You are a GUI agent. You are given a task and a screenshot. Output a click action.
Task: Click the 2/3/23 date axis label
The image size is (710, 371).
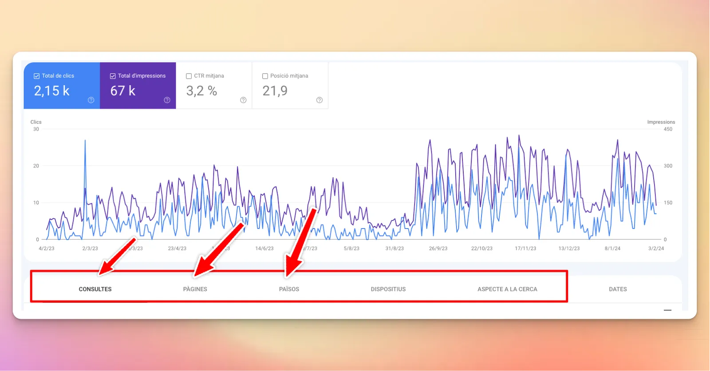coord(90,249)
